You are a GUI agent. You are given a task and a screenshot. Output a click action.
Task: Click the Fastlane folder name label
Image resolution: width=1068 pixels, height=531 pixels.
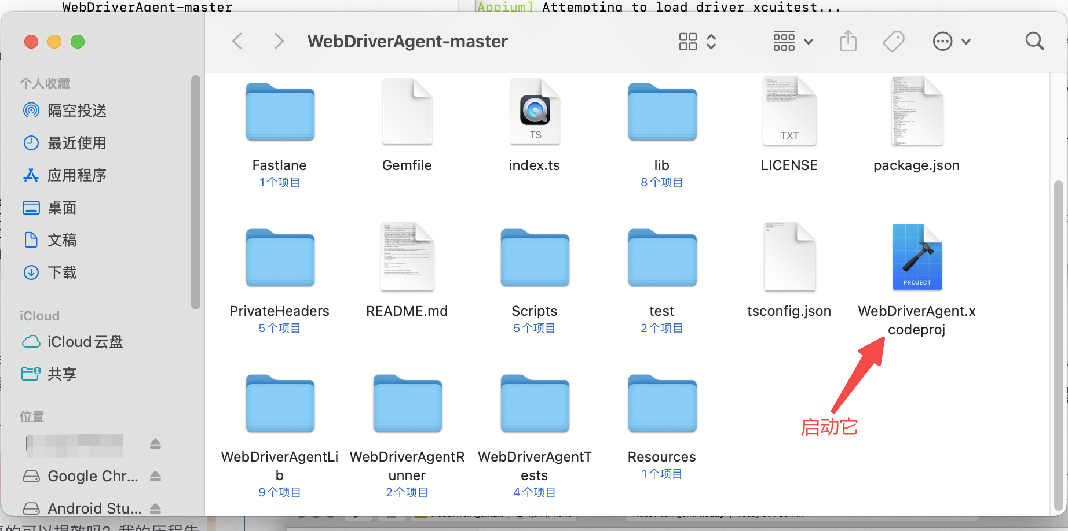pos(280,165)
